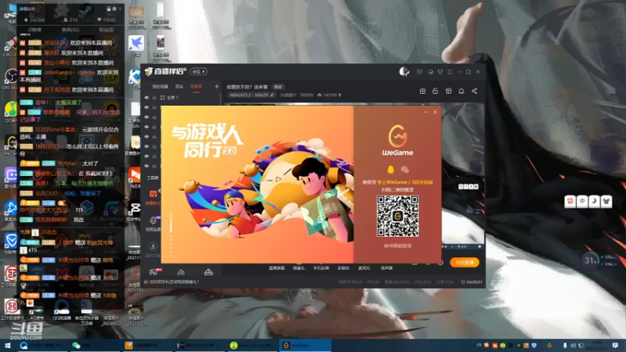Click the download icon in left sidebar
The width and height of the screenshot is (626, 352).
click(153, 246)
